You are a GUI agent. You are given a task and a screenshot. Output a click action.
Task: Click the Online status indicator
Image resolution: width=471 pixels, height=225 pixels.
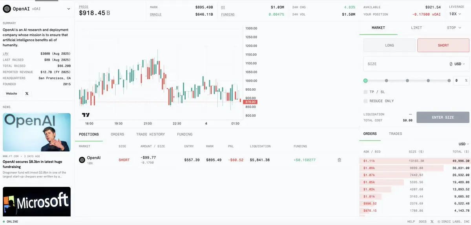coord(10,221)
